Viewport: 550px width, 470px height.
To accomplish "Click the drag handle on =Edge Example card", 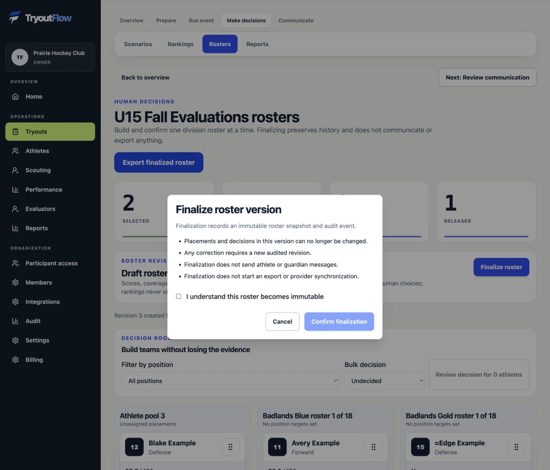I will [516, 447].
